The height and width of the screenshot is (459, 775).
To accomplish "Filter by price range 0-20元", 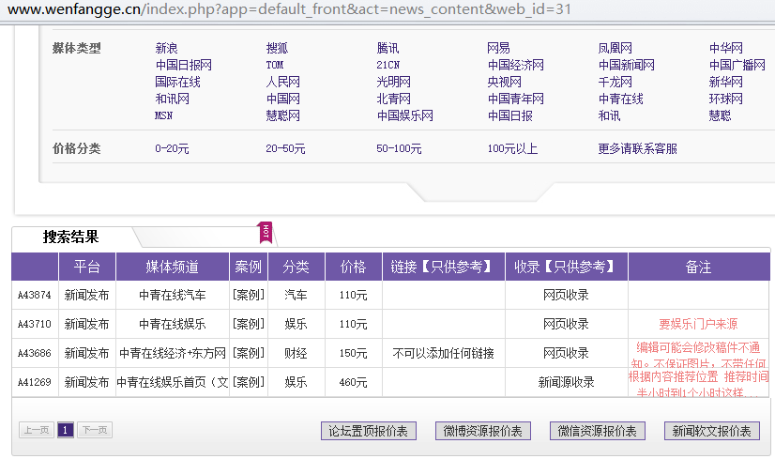I will (172, 148).
